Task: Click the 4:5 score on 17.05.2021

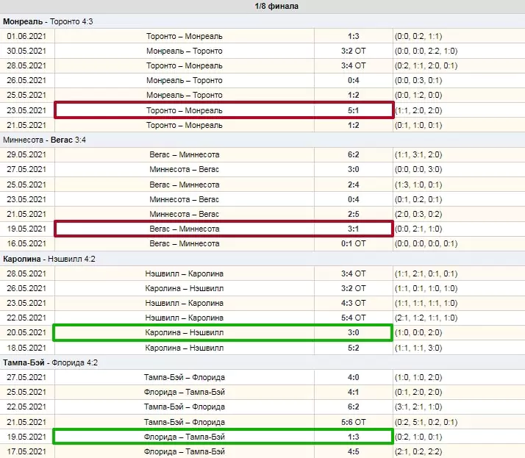Action: click(353, 452)
